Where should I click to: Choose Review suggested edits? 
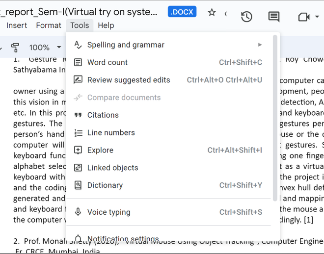(x=129, y=80)
